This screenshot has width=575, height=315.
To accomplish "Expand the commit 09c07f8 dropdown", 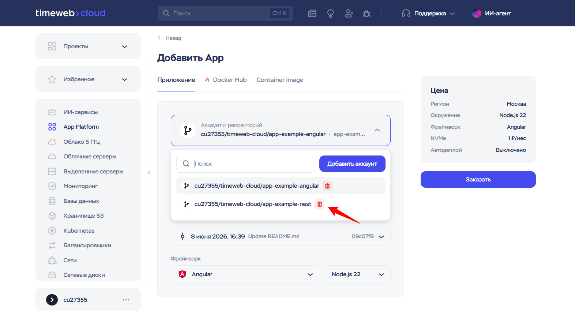I will coord(382,237).
